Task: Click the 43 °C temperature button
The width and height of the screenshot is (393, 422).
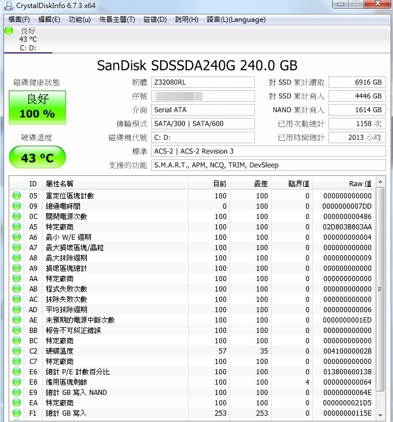Action: tap(37, 157)
